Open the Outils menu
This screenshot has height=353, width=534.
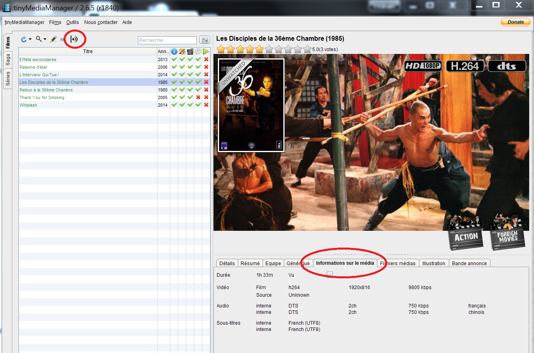[73, 22]
